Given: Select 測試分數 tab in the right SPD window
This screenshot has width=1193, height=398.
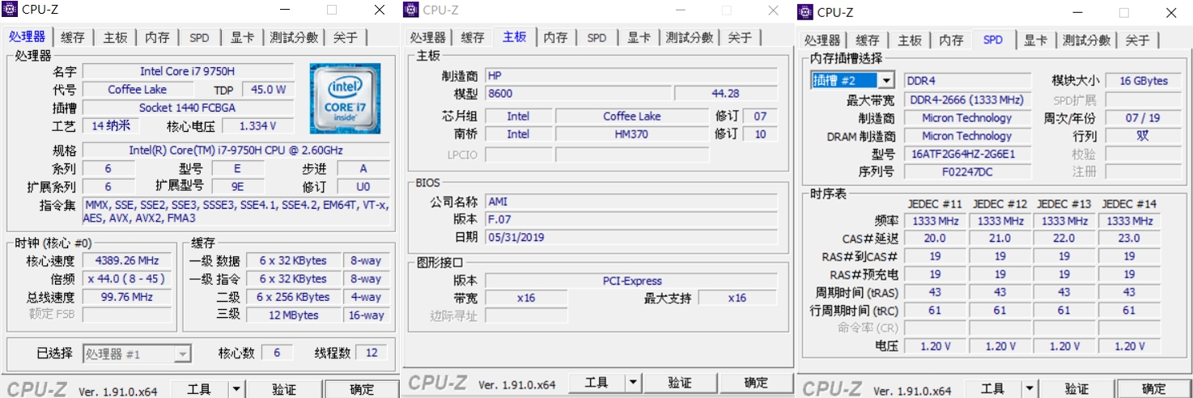Looking at the screenshot, I should coord(1087,40).
